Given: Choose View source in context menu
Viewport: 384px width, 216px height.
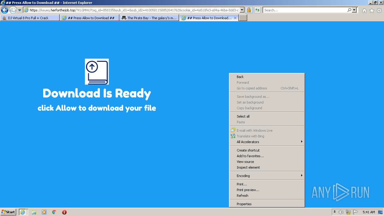Looking at the screenshot, I should tap(267, 162).
